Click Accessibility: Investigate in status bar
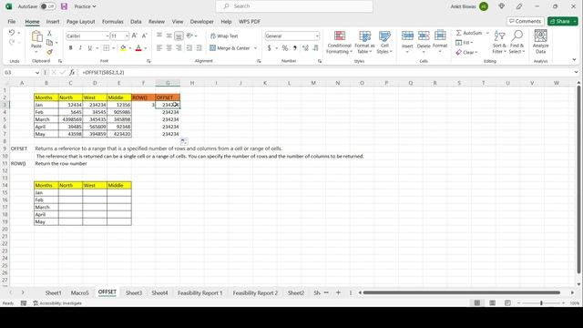Viewport: 583px width, 328px height. [57, 303]
